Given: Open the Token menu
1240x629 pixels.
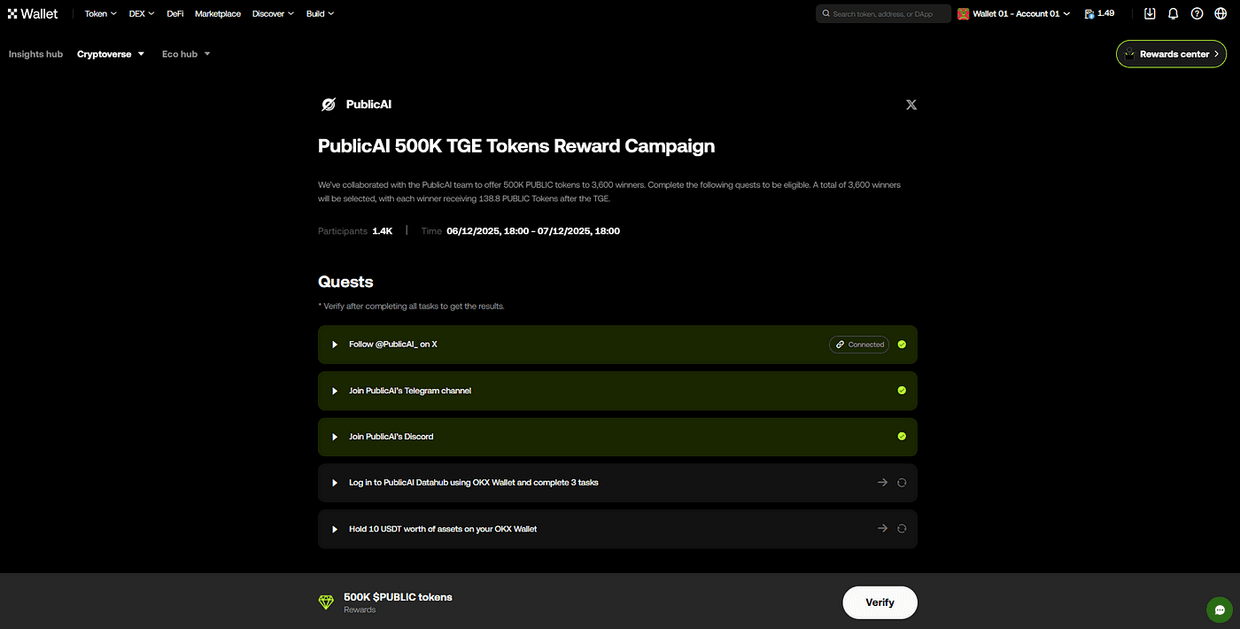Looking at the screenshot, I should [x=100, y=13].
